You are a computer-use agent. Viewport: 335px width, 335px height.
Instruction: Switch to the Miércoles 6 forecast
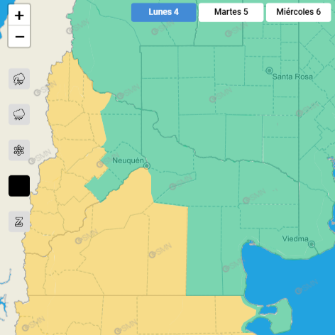coord(298,12)
